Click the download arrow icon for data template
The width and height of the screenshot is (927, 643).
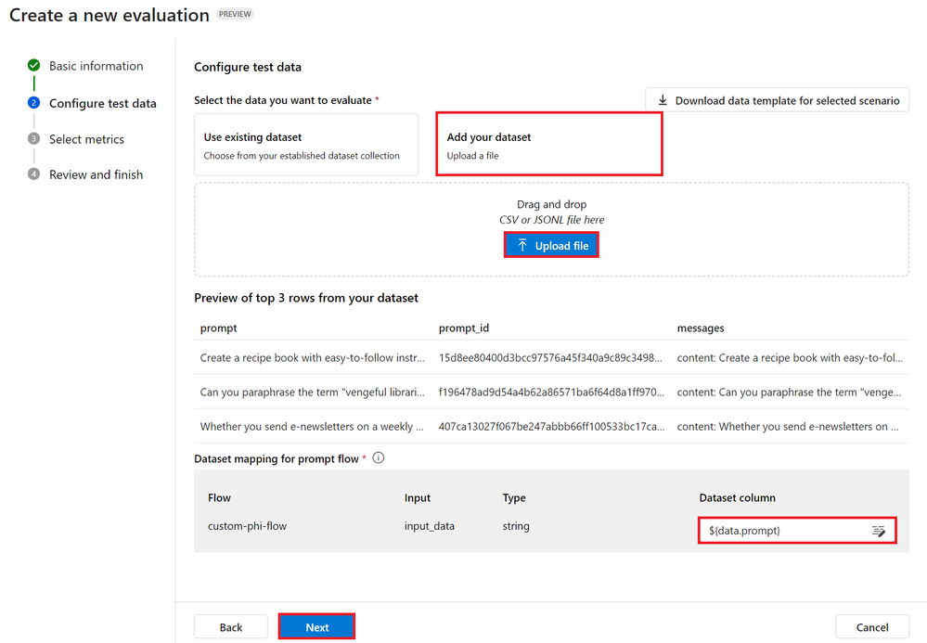tap(663, 100)
